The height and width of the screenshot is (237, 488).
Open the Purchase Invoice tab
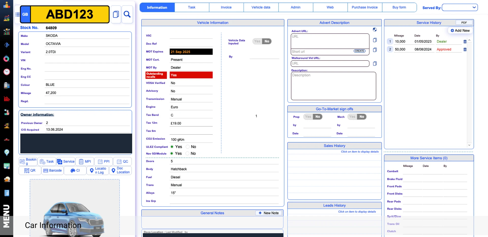click(365, 7)
